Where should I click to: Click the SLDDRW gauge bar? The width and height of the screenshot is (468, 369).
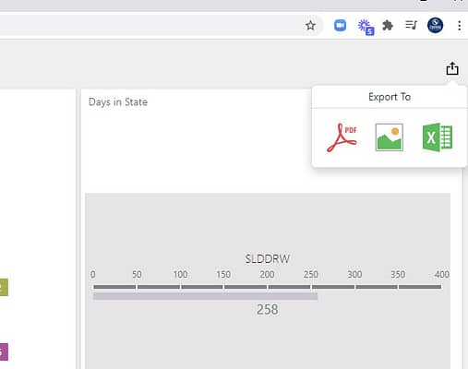205,296
